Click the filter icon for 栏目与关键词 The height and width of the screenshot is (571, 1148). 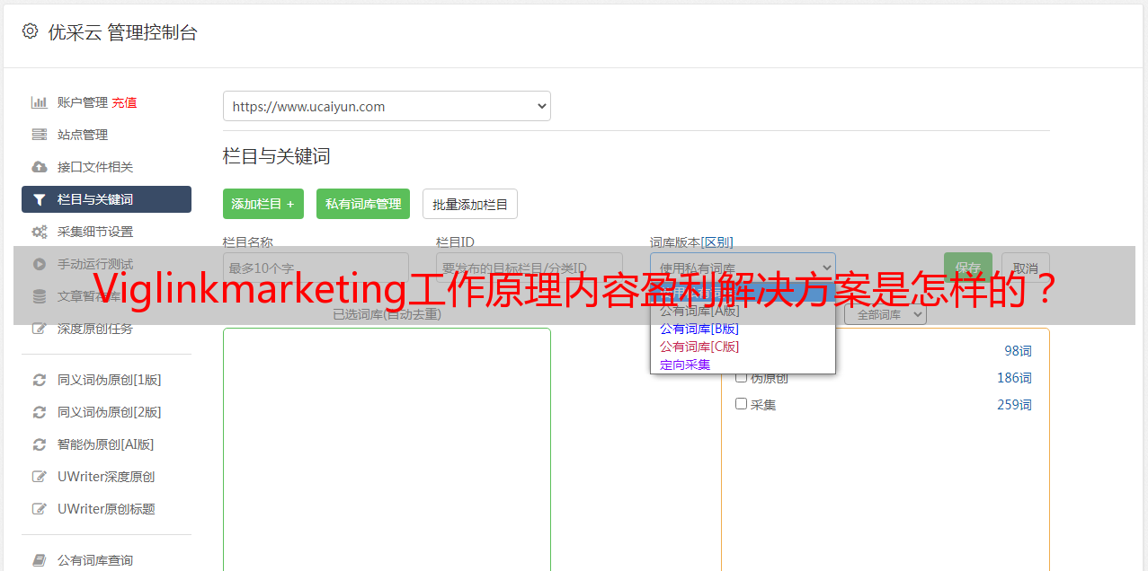click(39, 199)
